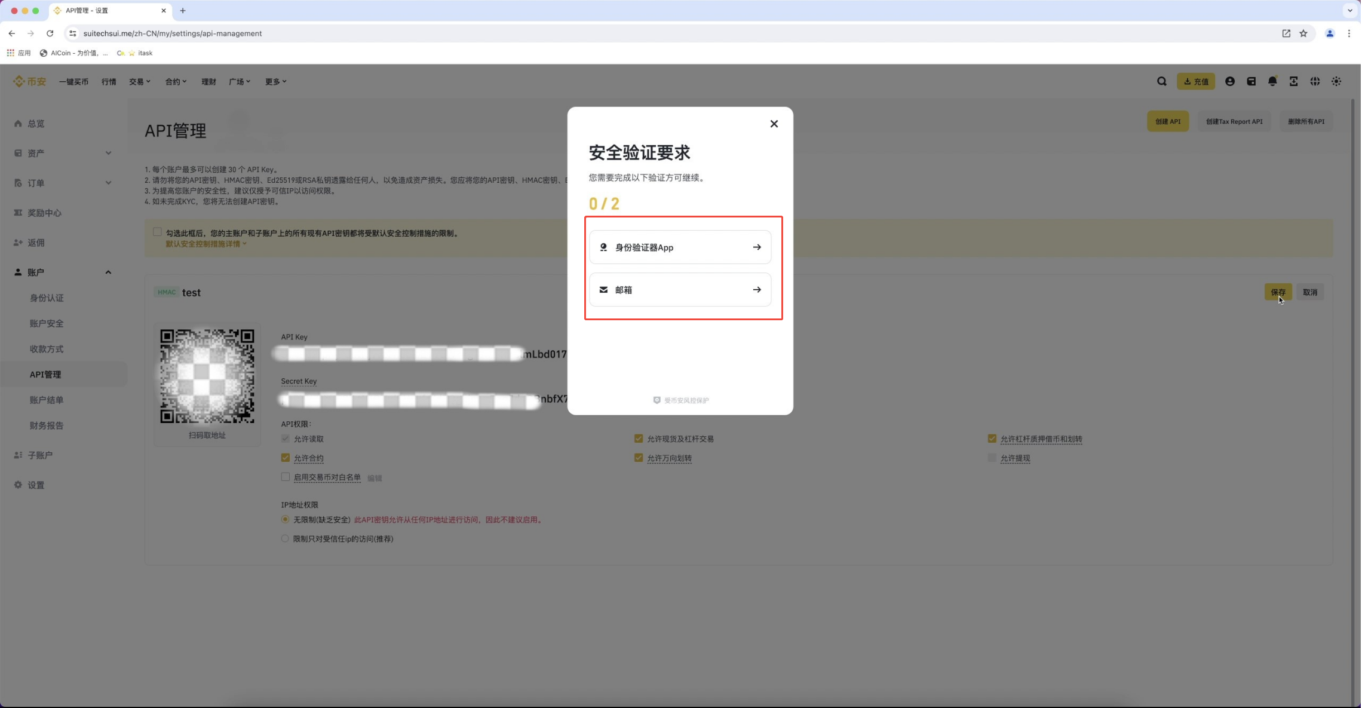
Task: Toggle the 允许读取 checkbox
Action: pyautogui.click(x=286, y=439)
